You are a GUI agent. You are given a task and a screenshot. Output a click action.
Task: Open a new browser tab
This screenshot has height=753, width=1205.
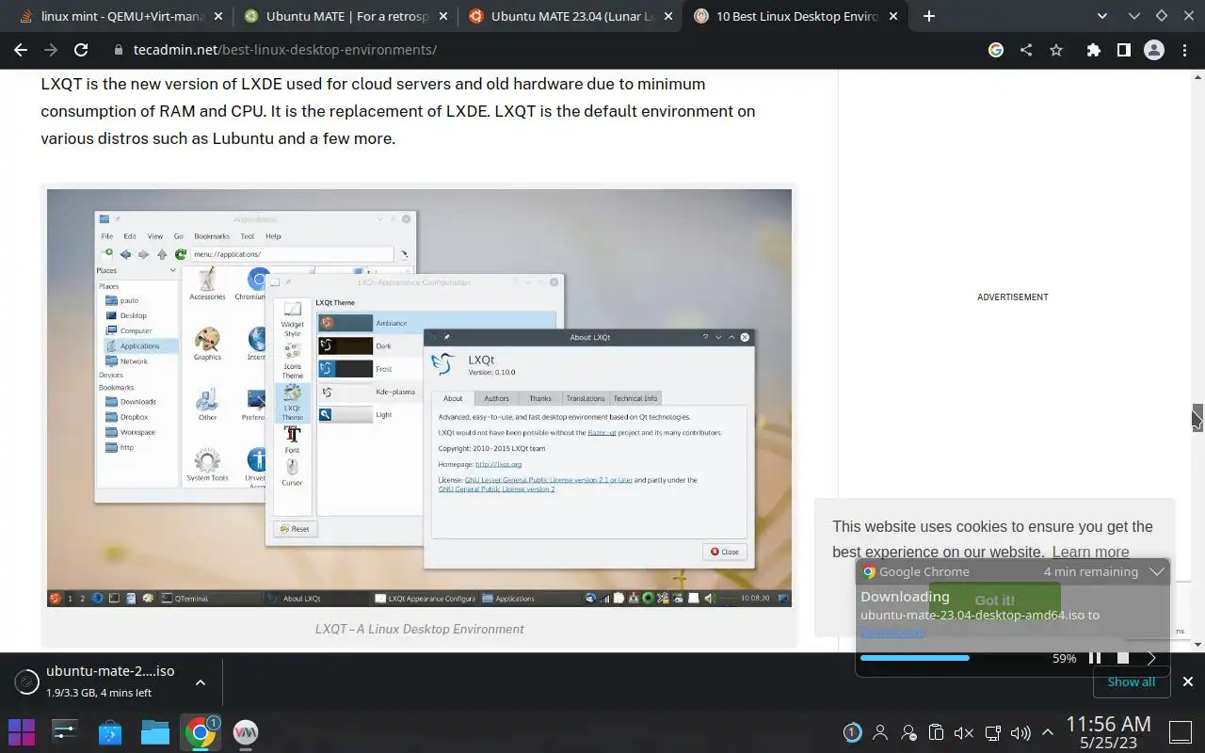[x=929, y=16]
